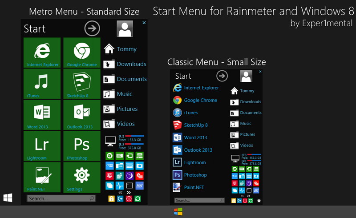Click E: drive usage bar in Metro Menu
Viewport: 356px width, 218px height.
point(134,144)
